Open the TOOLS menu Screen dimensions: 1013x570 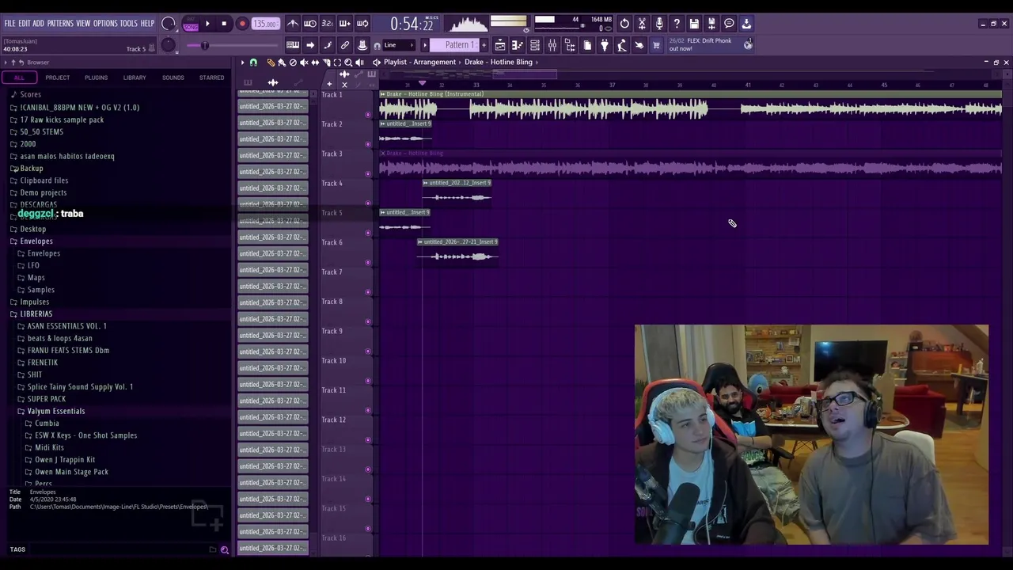(128, 24)
